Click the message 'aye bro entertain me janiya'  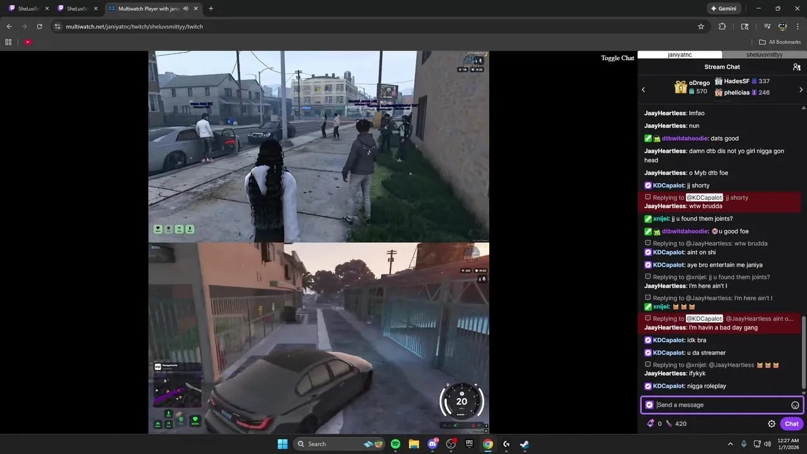(x=724, y=265)
